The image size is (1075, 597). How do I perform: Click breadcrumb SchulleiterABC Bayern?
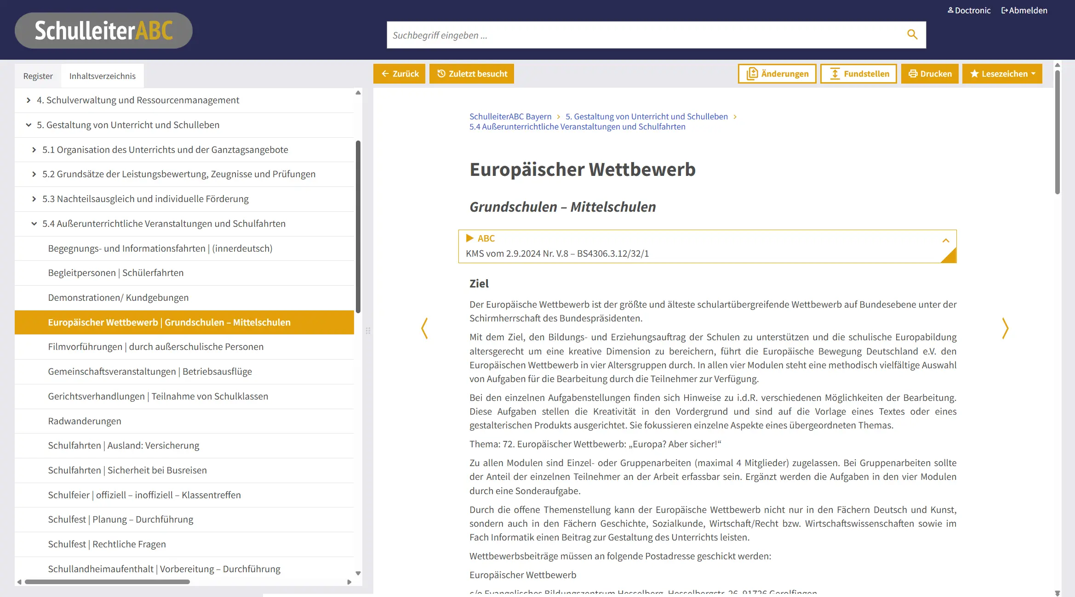510,117
